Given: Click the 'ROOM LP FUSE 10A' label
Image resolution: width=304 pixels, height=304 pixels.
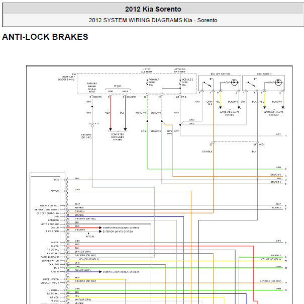Looking at the screenshot, I should pos(154,82).
